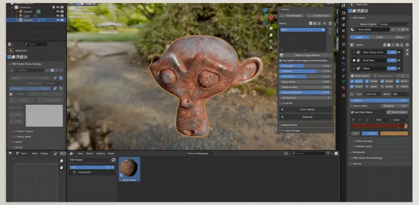Toggle camera view icon in viewport
The width and height of the screenshot is (419, 205).
coord(271,41)
